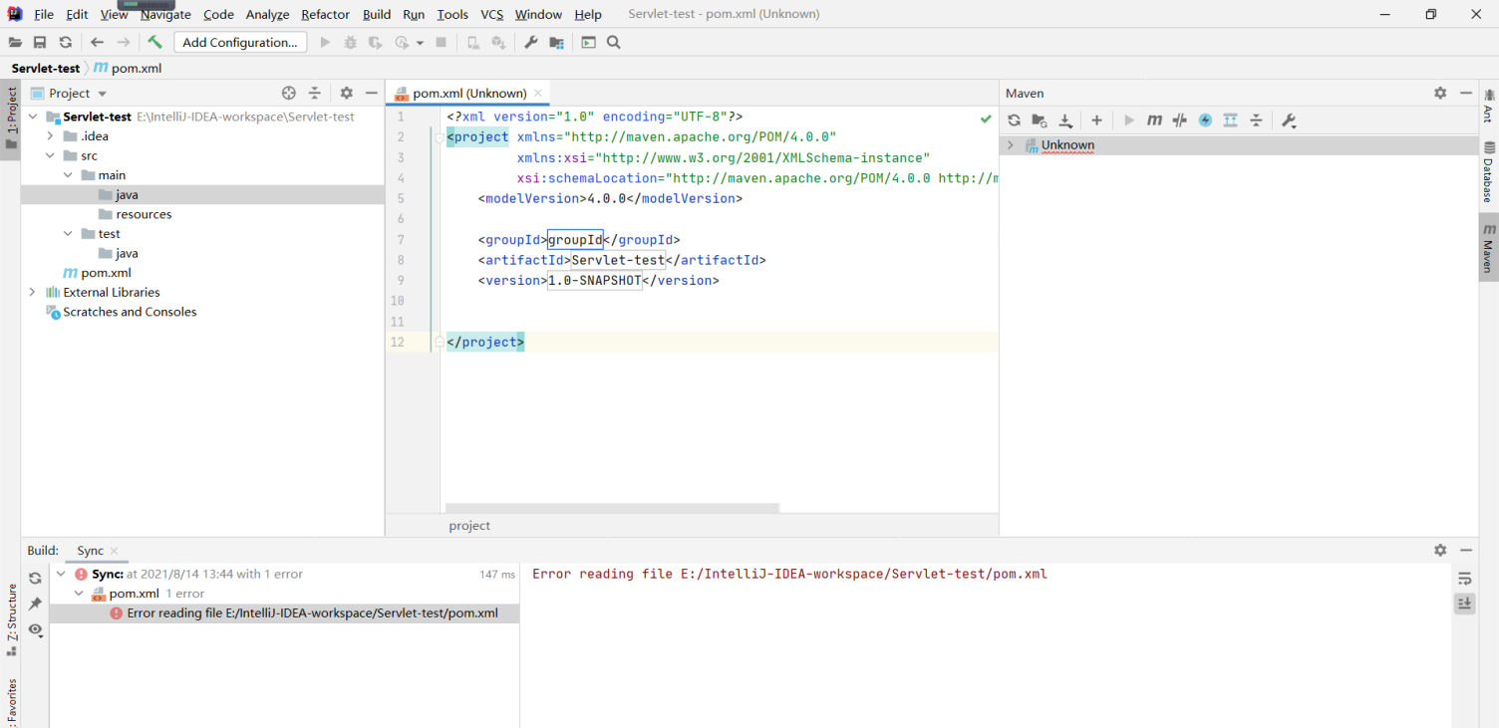Click Generate Sources and Update Folders icon in Maven
This screenshot has width=1499, height=728.
[1040, 121]
